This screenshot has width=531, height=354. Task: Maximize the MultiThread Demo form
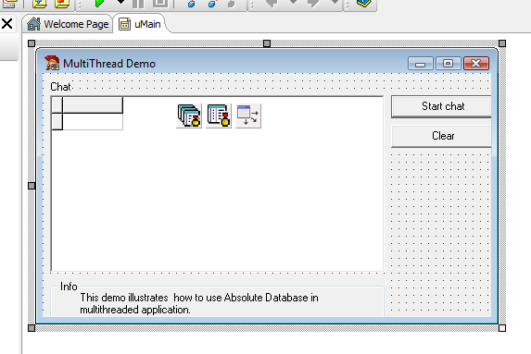coord(448,64)
